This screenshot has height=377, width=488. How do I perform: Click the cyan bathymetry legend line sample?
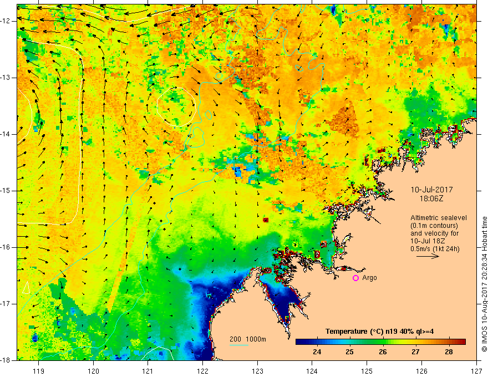[x=239, y=345]
